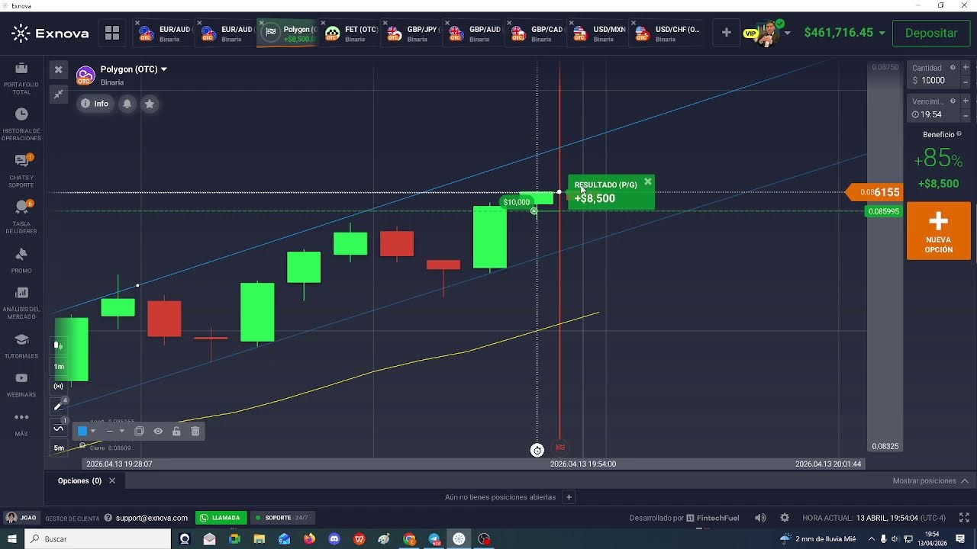The image size is (977, 549).
Task: Click the Beneficio info icon
Action: pos(959,134)
